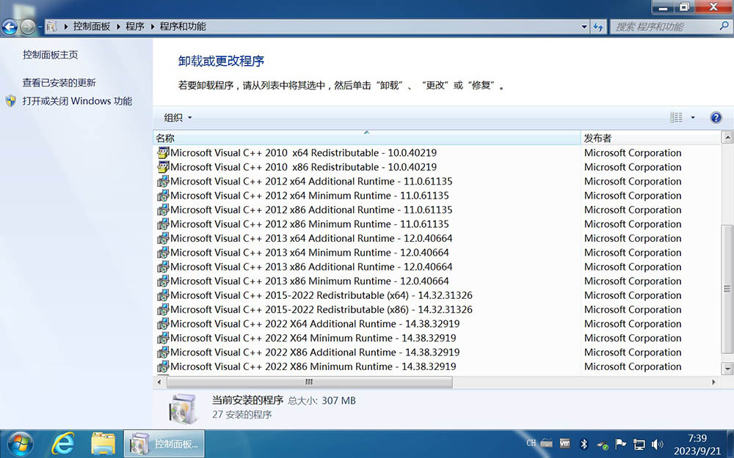Navigate to 控制面板 in the breadcrumb
This screenshot has width=734, height=458.
[89, 26]
